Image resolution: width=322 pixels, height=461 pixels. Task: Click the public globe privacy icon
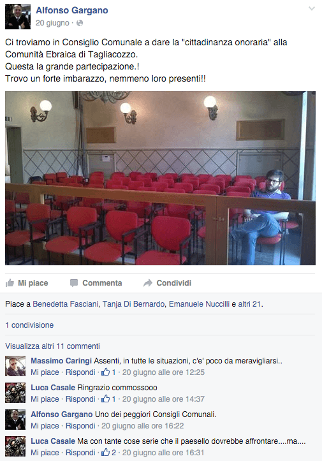(x=80, y=23)
